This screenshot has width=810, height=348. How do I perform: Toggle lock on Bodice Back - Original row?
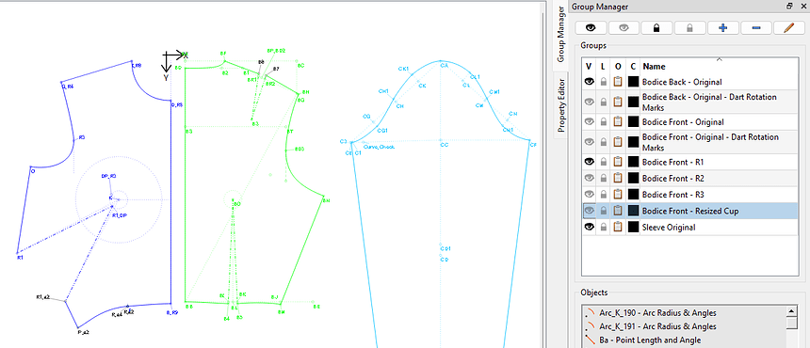(604, 82)
